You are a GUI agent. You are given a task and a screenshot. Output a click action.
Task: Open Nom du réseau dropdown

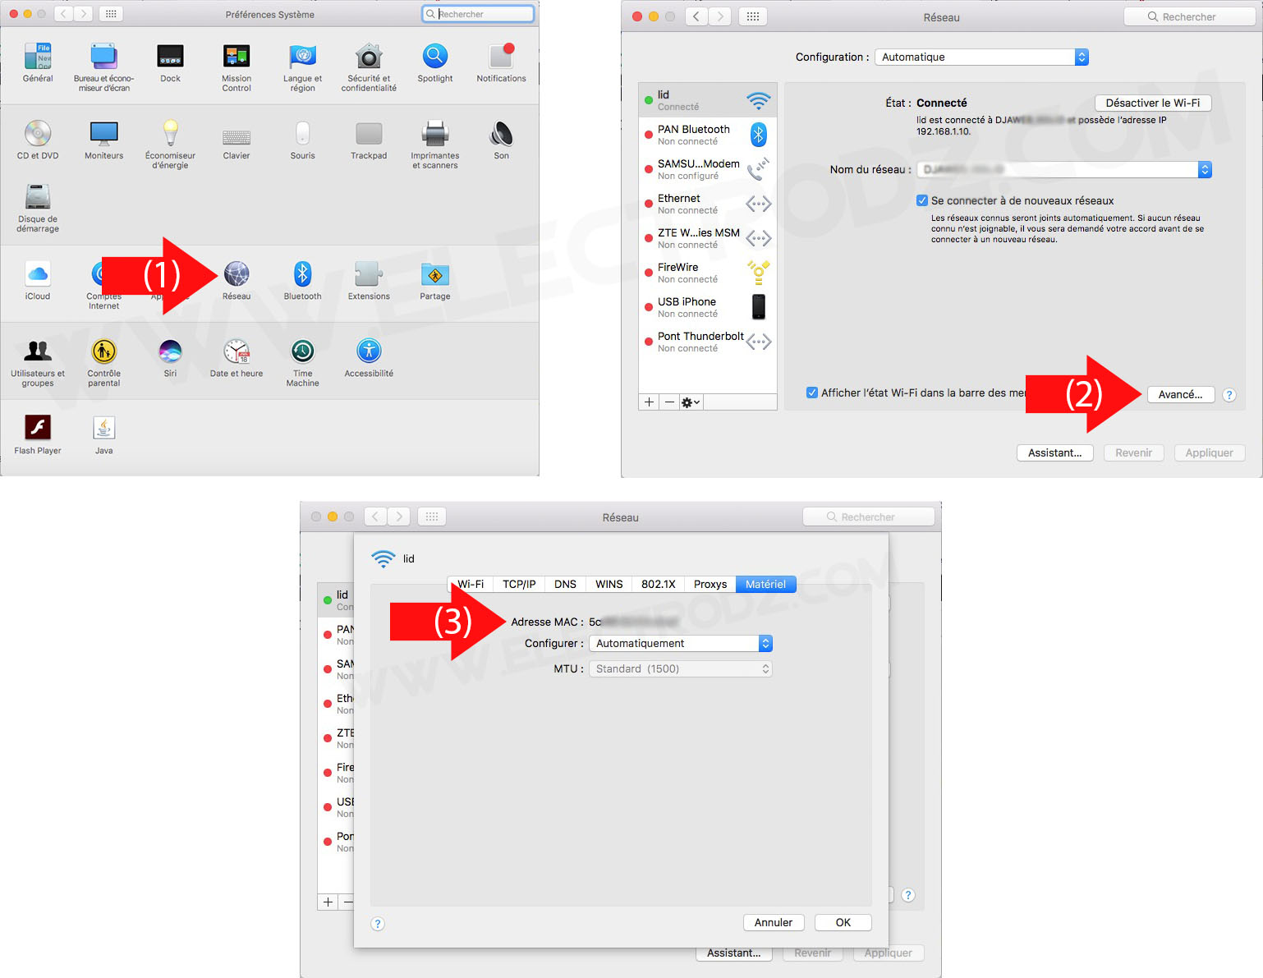(1064, 169)
